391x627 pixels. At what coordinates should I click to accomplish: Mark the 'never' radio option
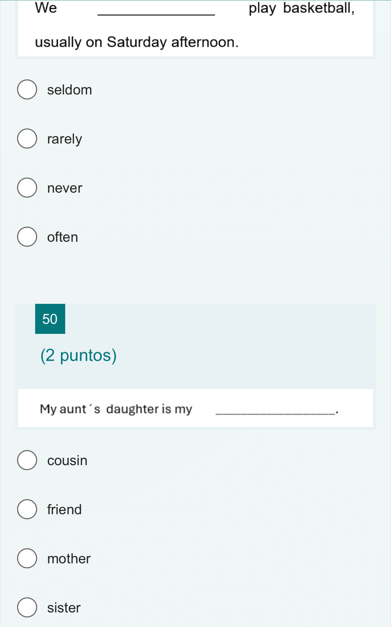coord(27,188)
